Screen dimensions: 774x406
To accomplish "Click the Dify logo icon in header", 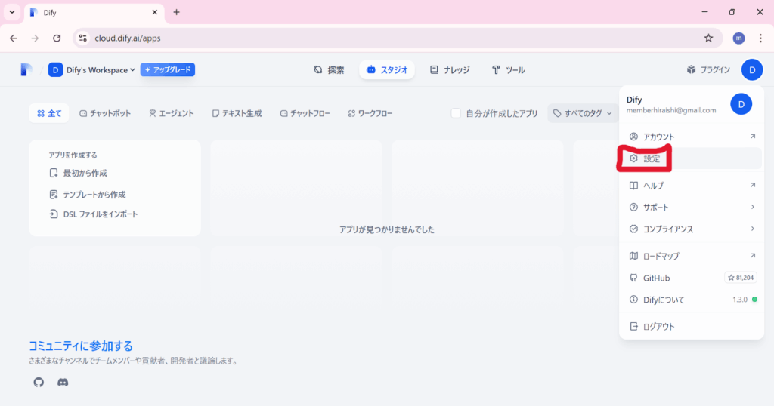I will (x=26, y=70).
